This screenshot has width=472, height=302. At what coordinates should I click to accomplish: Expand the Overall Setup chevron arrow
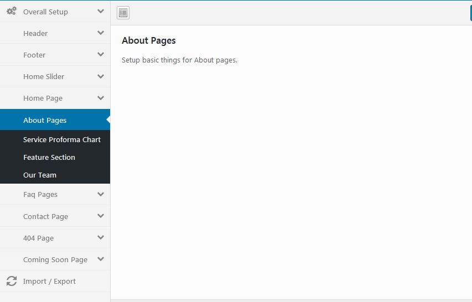point(100,11)
